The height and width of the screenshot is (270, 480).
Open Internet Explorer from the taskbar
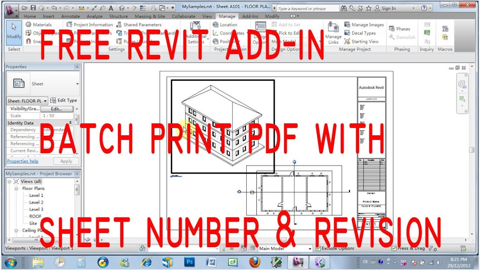(x=146, y=261)
